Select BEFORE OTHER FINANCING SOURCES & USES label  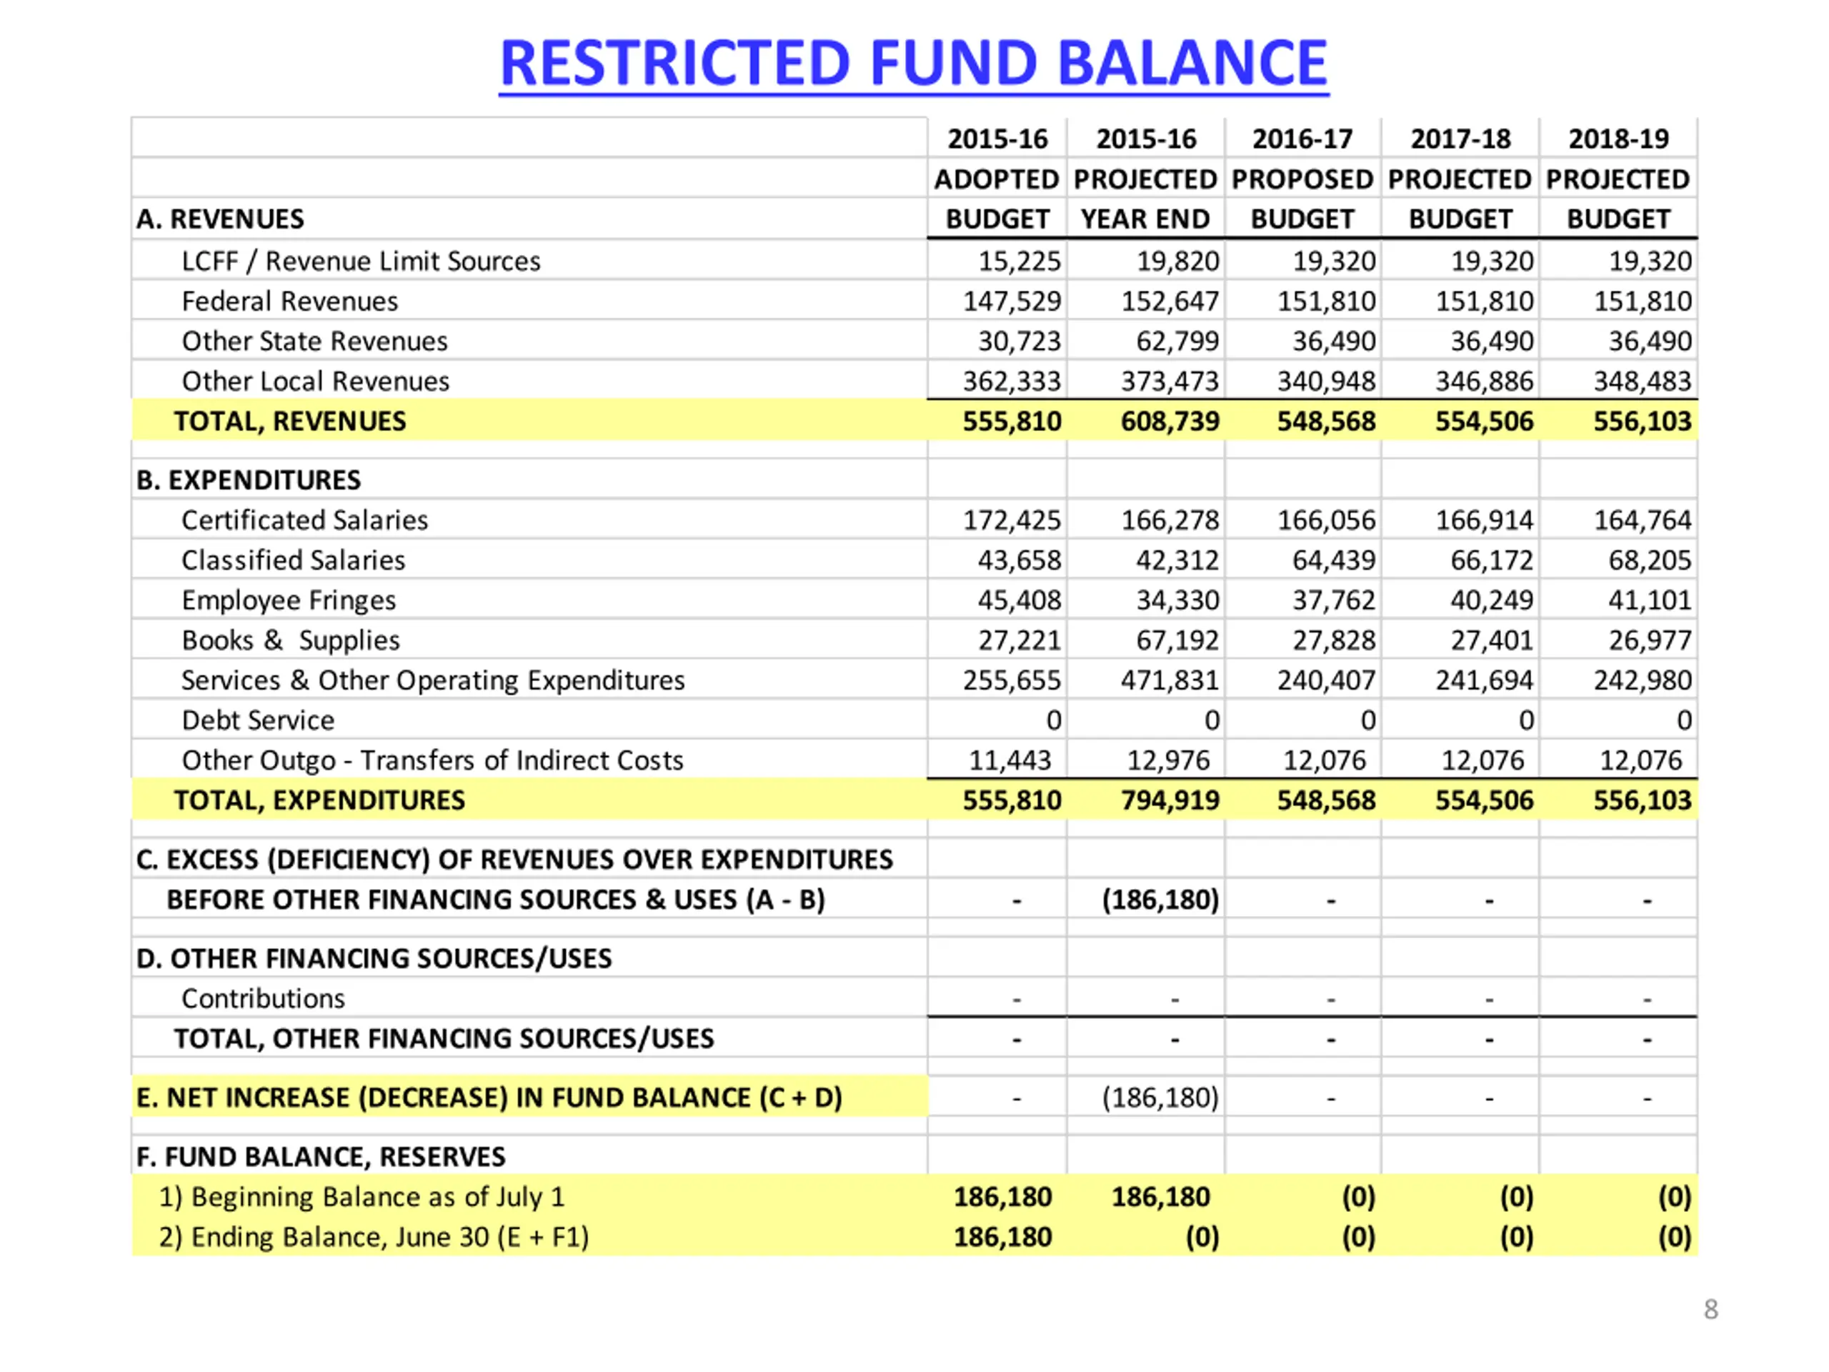coord(495,899)
